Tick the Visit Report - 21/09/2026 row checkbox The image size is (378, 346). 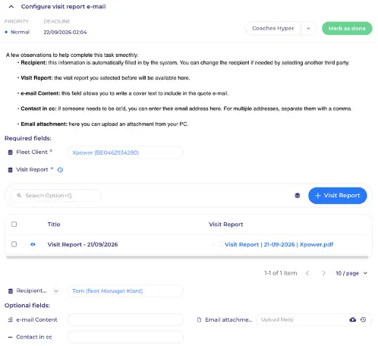(14, 244)
